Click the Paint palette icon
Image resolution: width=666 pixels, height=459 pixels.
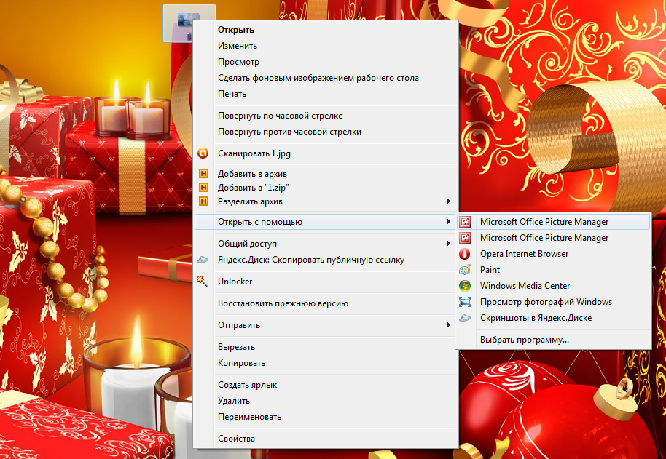[x=465, y=270]
